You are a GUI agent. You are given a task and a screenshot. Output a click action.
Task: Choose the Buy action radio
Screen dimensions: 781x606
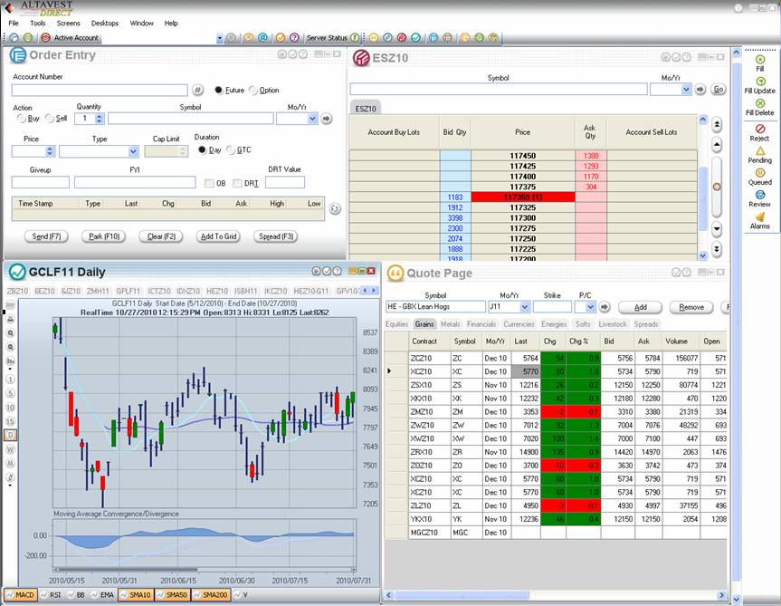(21, 118)
